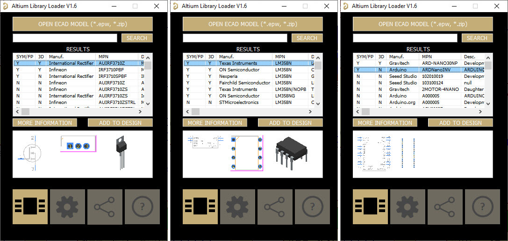Screen dimensions: 508x241
Task: Click MORE INFORMATION in left window
Action: point(45,123)
